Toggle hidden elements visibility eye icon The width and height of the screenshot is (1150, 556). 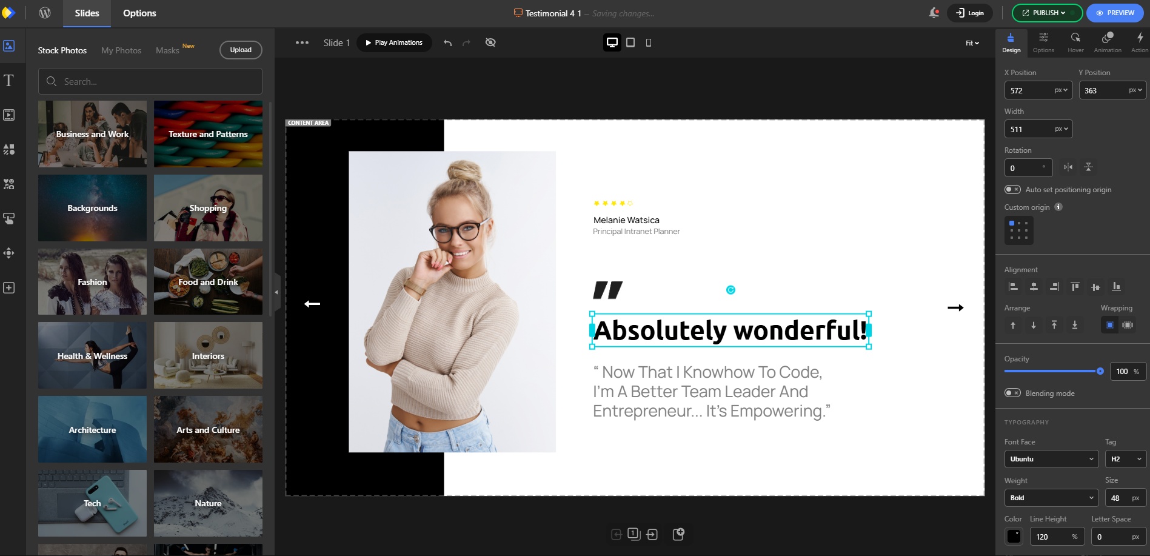(x=490, y=42)
